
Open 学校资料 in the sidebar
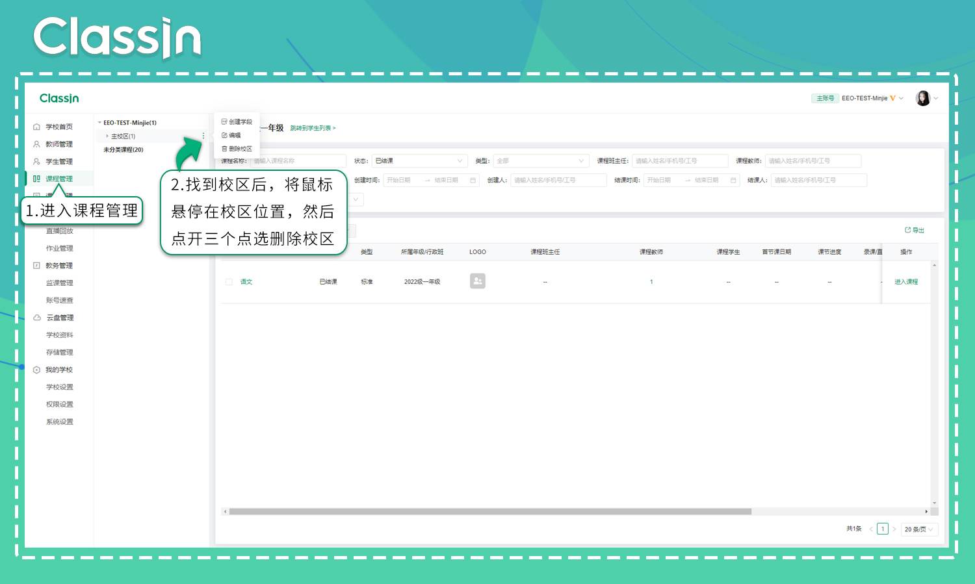(x=60, y=335)
